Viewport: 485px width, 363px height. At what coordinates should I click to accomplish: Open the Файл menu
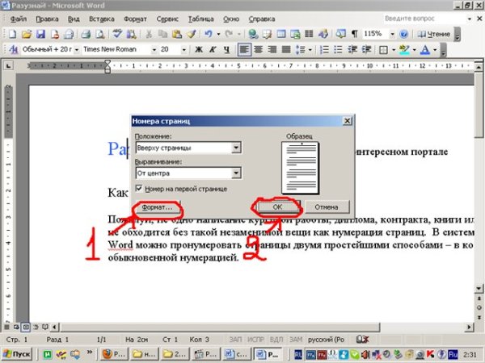[x=19, y=19]
